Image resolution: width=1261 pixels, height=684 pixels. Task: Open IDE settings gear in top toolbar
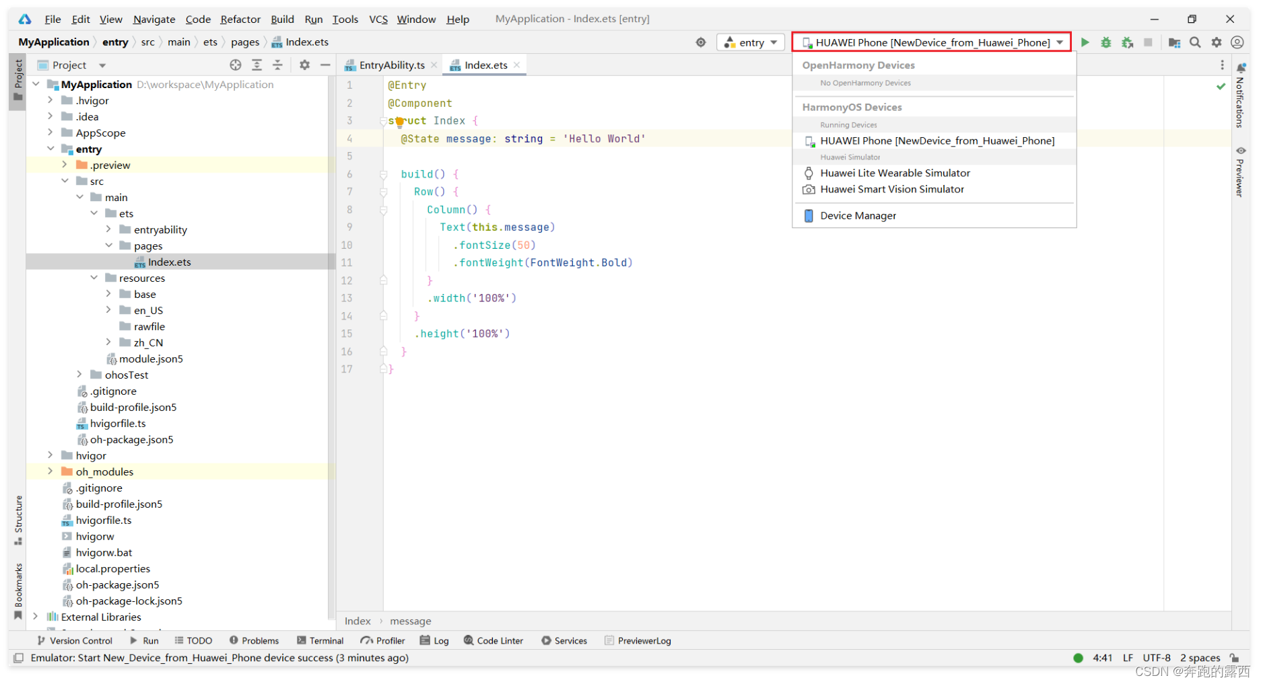(1216, 42)
